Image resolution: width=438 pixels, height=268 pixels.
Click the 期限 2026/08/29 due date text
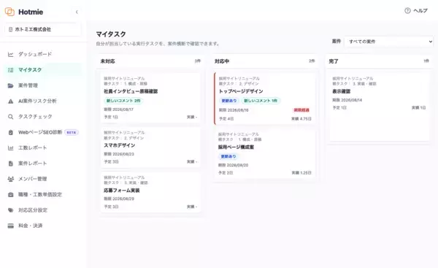click(x=119, y=199)
